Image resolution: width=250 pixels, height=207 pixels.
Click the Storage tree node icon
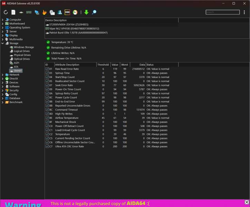(x=7, y=43)
